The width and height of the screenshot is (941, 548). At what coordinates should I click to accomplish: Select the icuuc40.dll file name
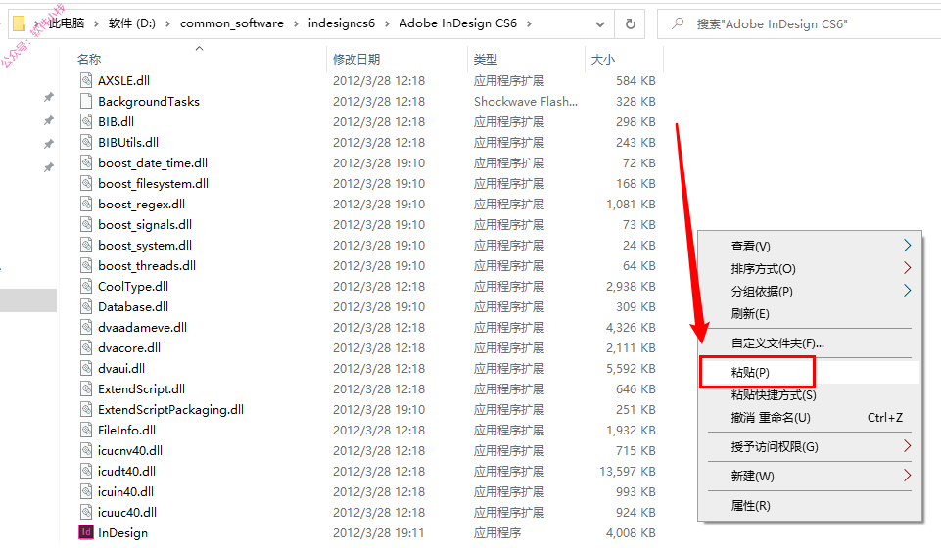point(126,512)
